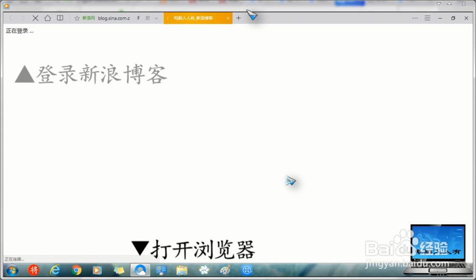Go back with the browser back arrow

coord(11,18)
